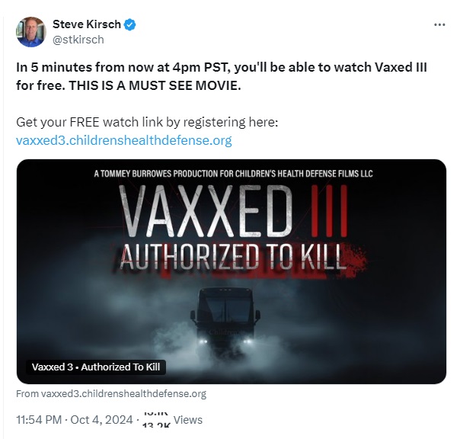Open the vaxxed3.childrenshealthdefense.org link in tweet text
Screen dimensions: 460x439
click(x=124, y=140)
